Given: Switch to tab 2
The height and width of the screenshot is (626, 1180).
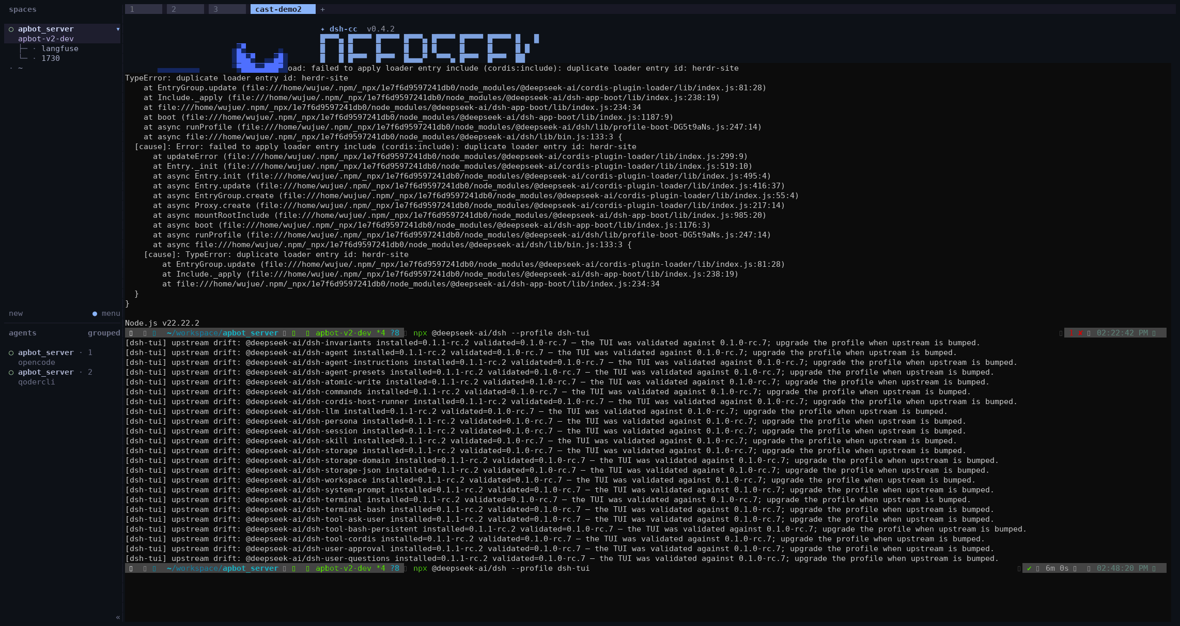Looking at the screenshot, I should 185,9.
